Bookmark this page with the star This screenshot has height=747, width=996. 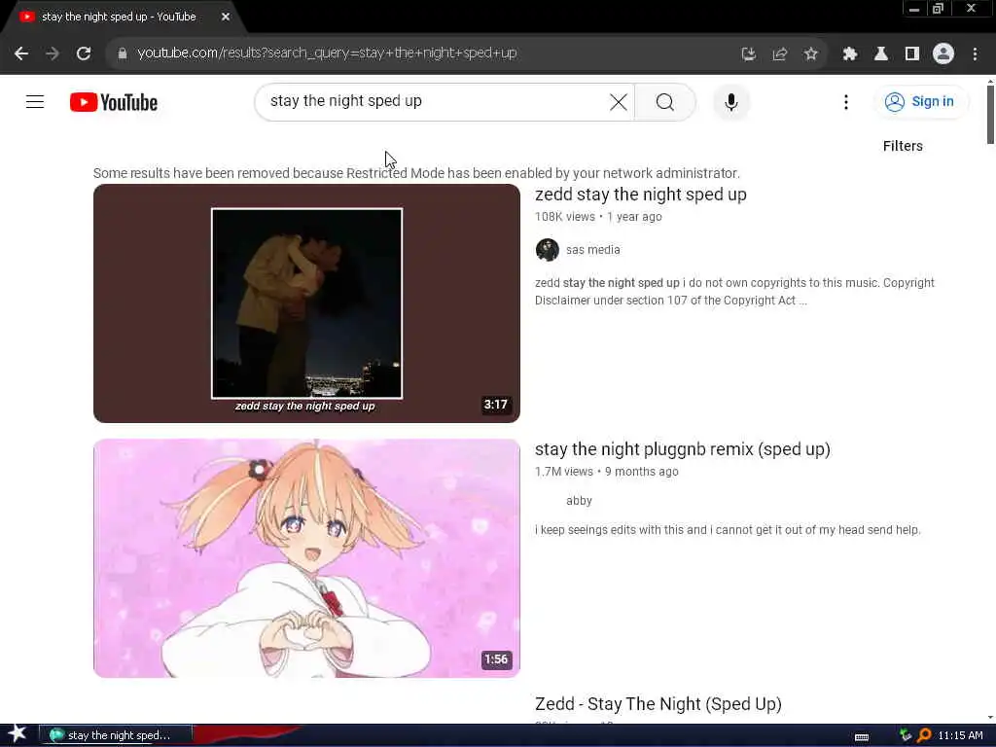point(811,54)
